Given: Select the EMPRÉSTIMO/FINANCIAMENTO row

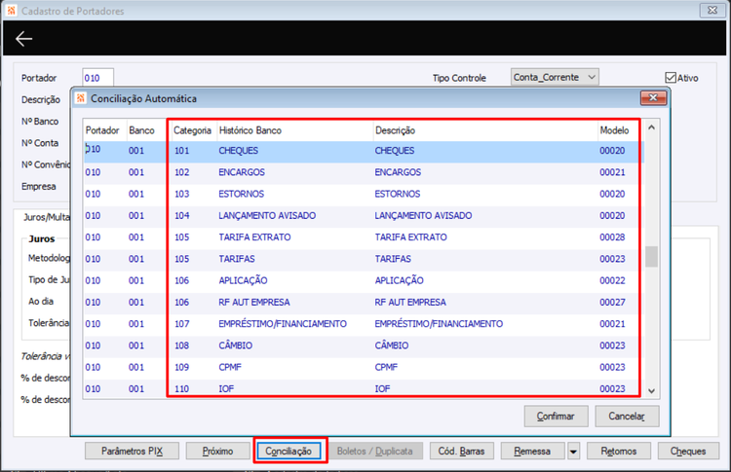Looking at the screenshot, I should (x=364, y=323).
